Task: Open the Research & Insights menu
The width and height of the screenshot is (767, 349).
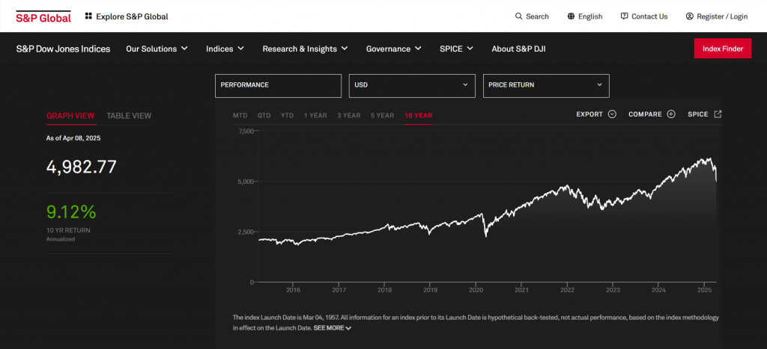Action: [305, 49]
